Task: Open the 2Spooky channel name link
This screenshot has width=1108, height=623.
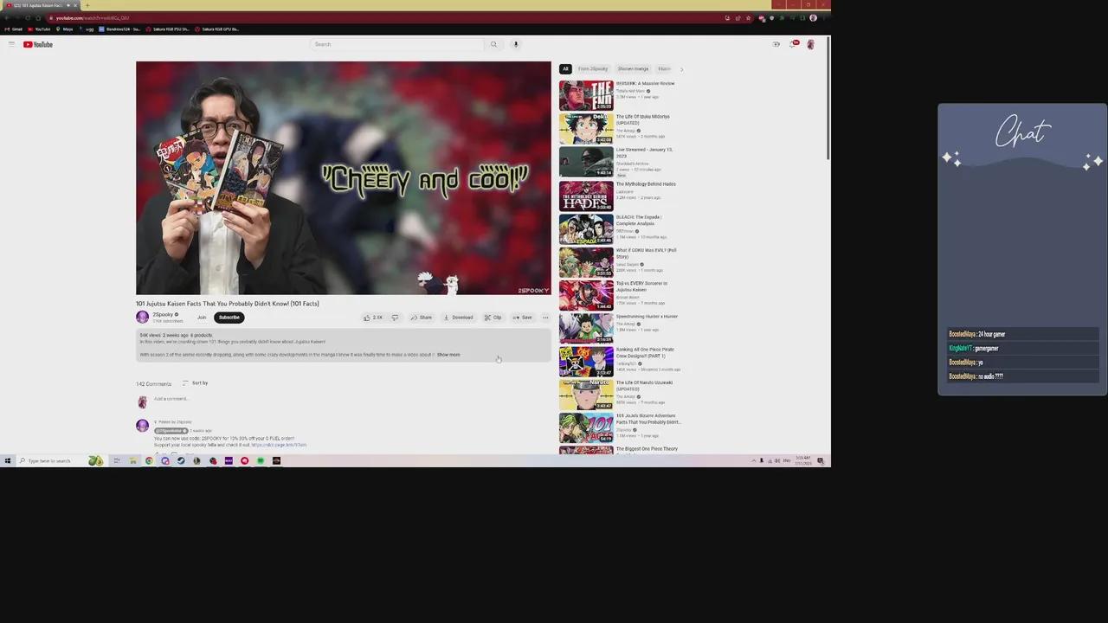Action: [163, 315]
